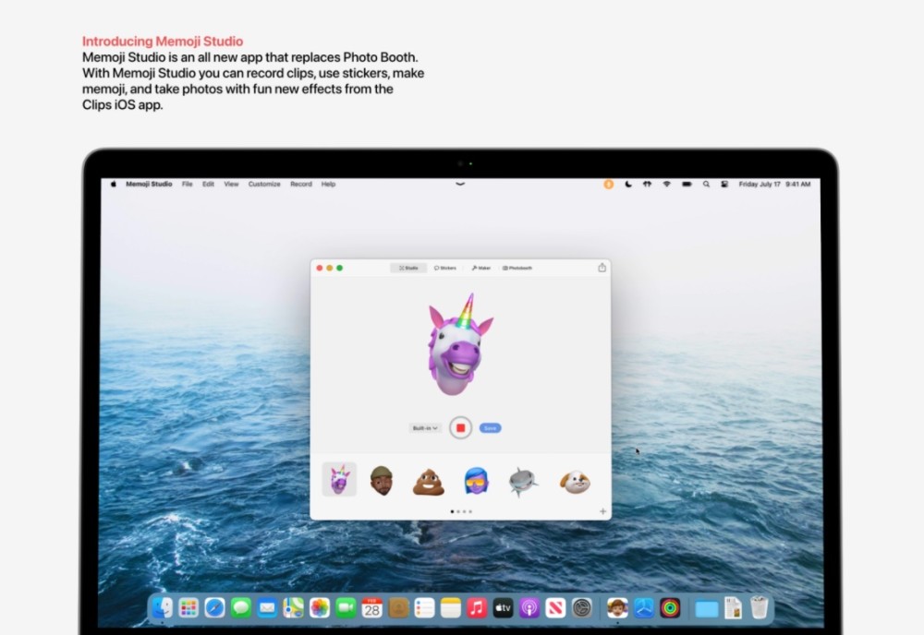Stop recording with the red record button
This screenshot has height=635, width=924.
pos(459,427)
